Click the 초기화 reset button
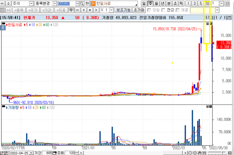The image size is (234, 155). coord(139,10)
